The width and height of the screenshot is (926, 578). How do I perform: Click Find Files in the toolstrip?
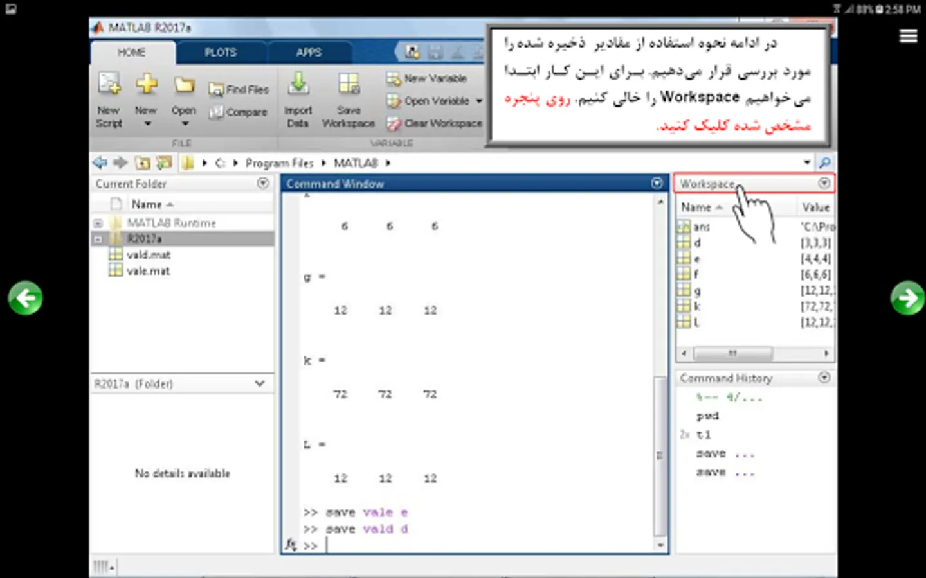239,90
